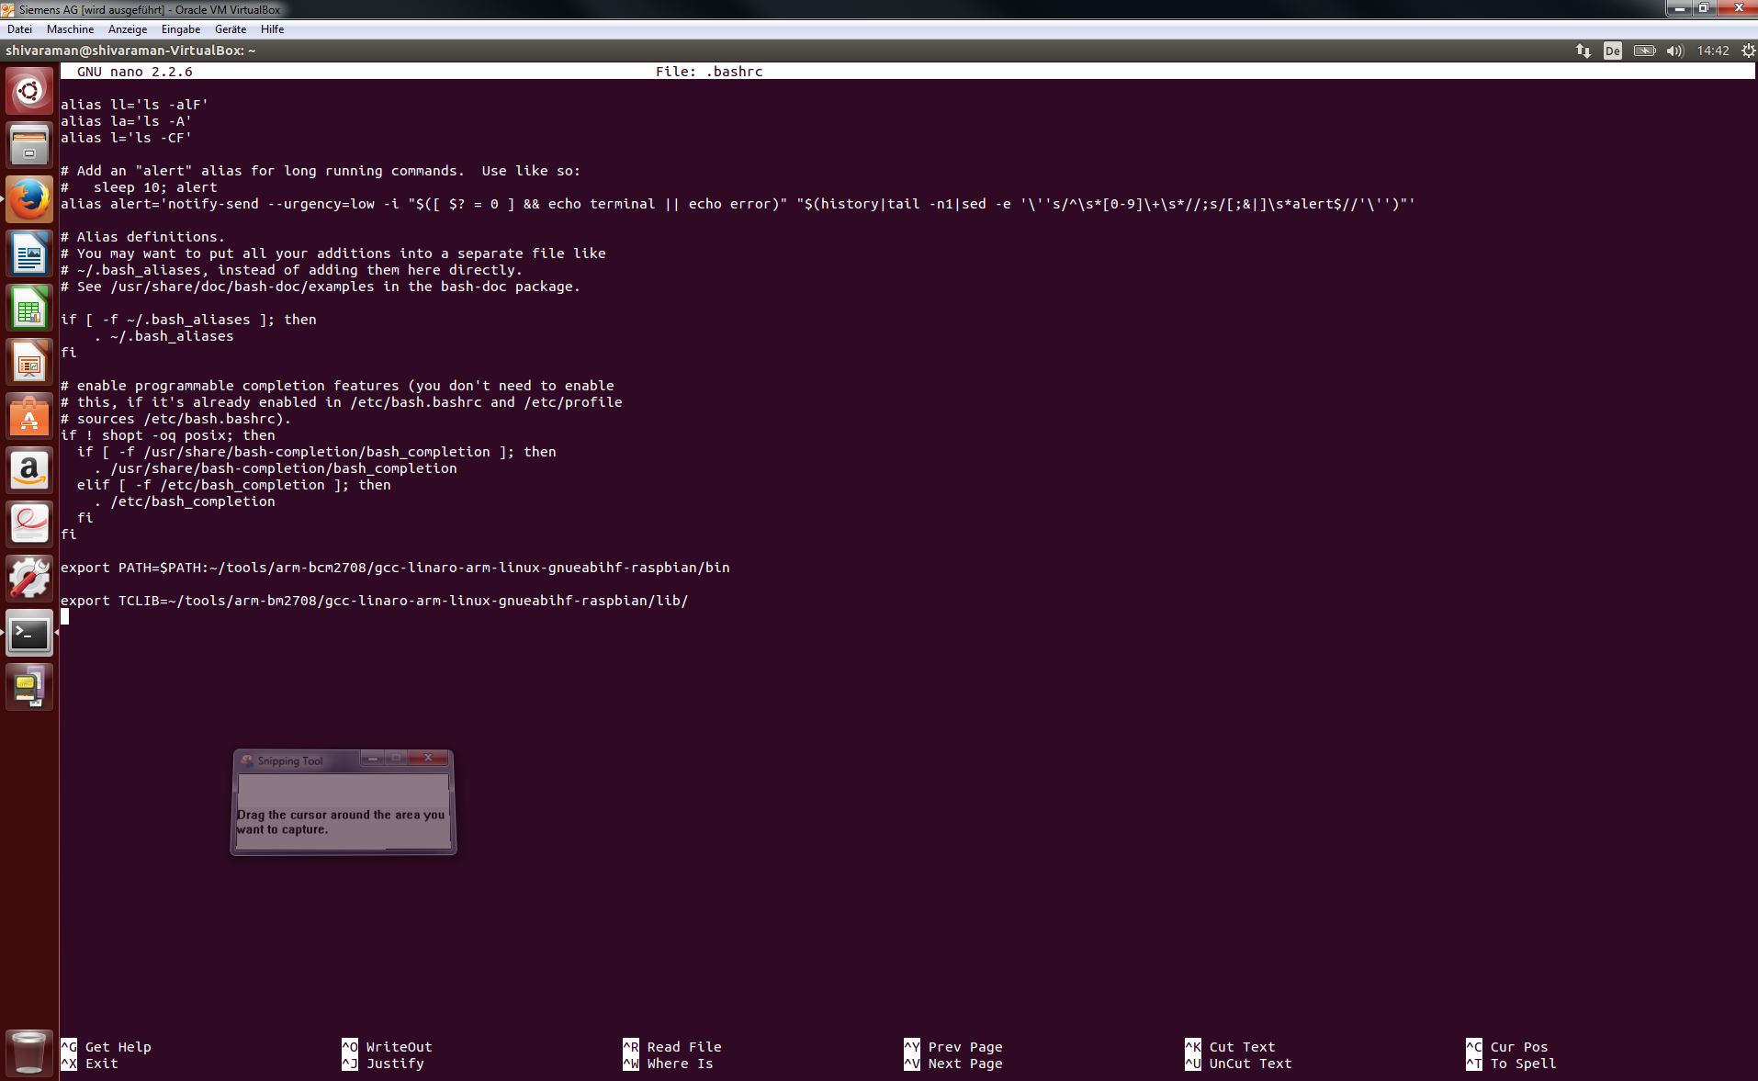The width and height of the screenshot is (1758, 1081).
Task: Open the Eingabe menu
Action: click(x=181, y=29)
